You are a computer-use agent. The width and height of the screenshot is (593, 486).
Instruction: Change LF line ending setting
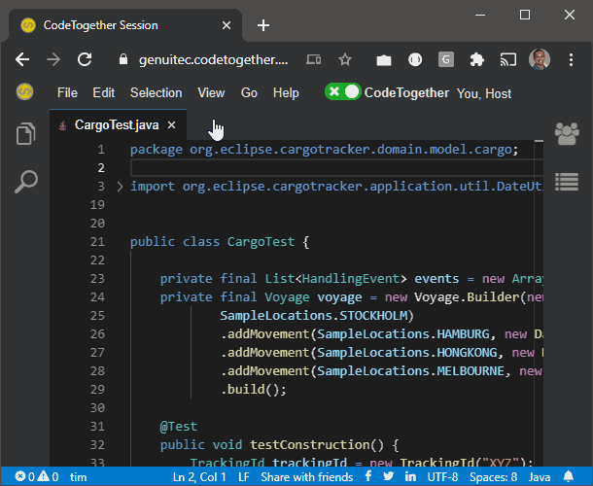(x=244, y=477)
